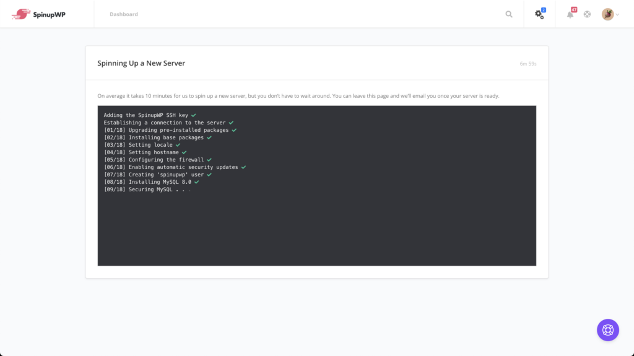Click the Spinning Up a New Server heading
Screen dimensions: 634x356
click(141, 63)
